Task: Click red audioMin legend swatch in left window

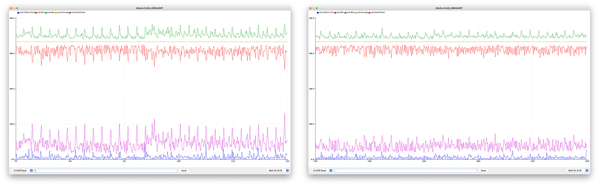Action: point(36,13)
